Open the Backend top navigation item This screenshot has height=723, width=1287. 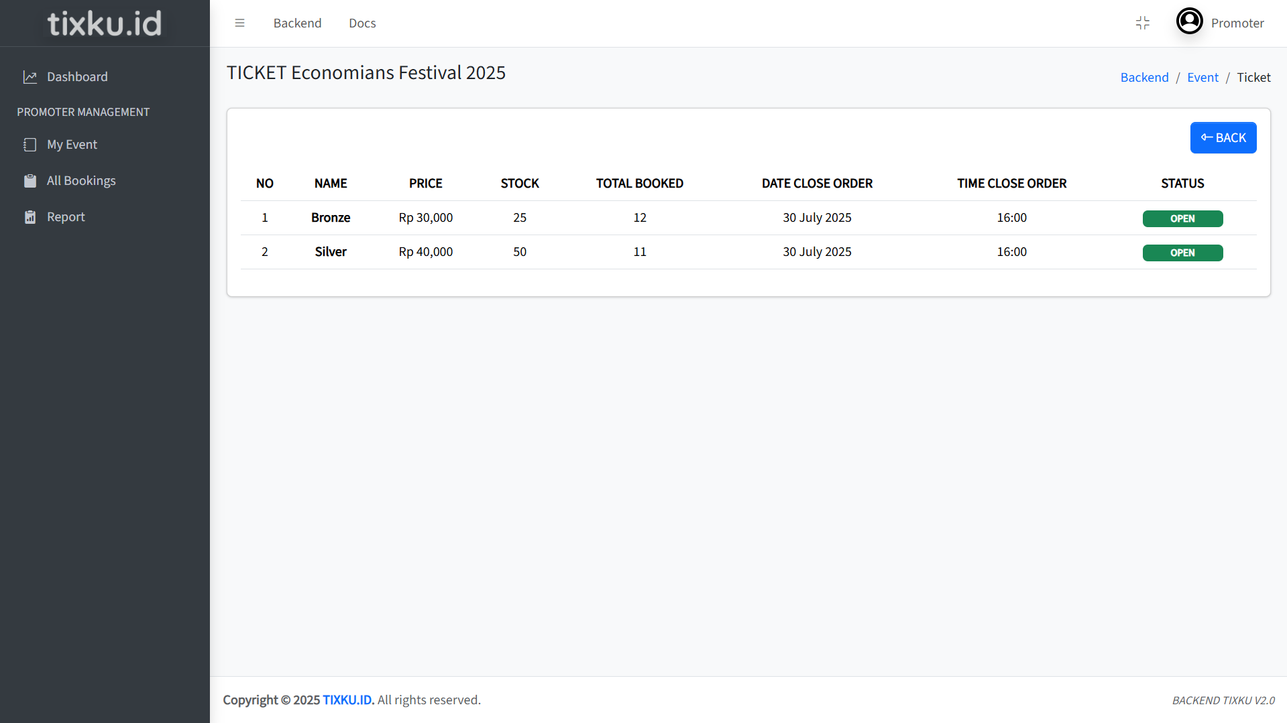[x=297, y=23]
